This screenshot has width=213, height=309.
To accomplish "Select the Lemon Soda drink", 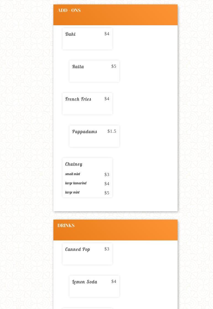I will 85,282.
